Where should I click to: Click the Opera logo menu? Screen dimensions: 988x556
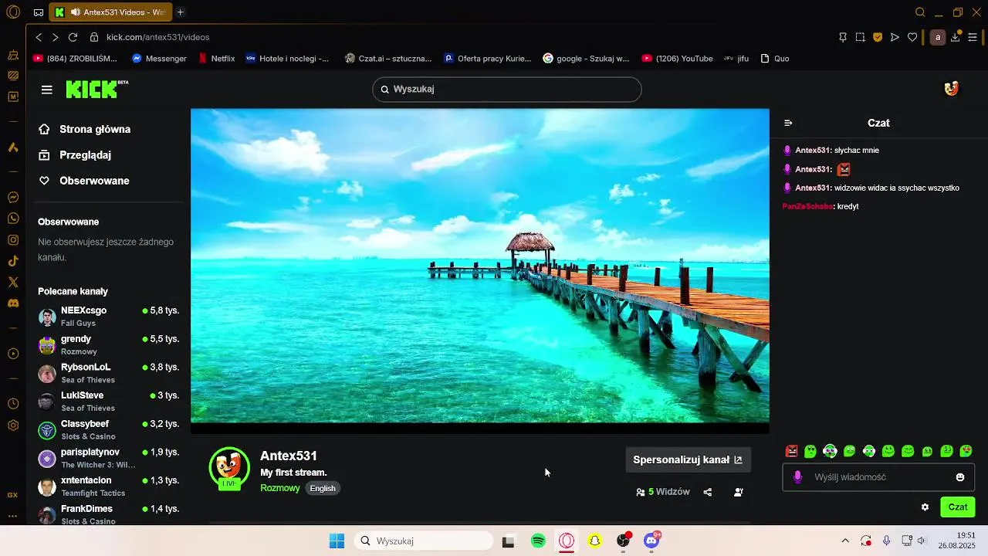13,12
